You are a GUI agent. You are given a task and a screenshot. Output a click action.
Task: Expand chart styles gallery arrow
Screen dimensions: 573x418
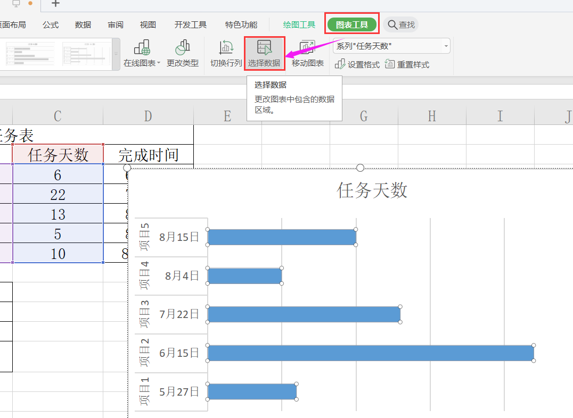(x=116, y=54)
